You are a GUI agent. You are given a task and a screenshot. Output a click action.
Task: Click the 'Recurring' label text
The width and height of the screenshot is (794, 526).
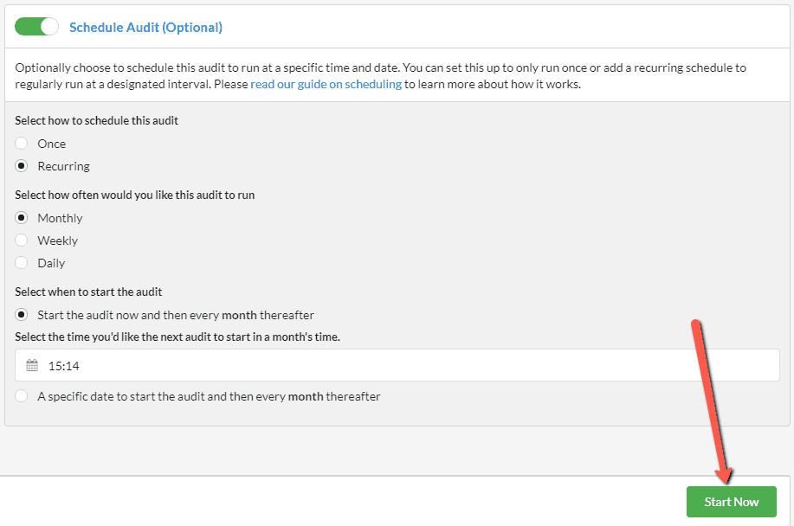63,166
